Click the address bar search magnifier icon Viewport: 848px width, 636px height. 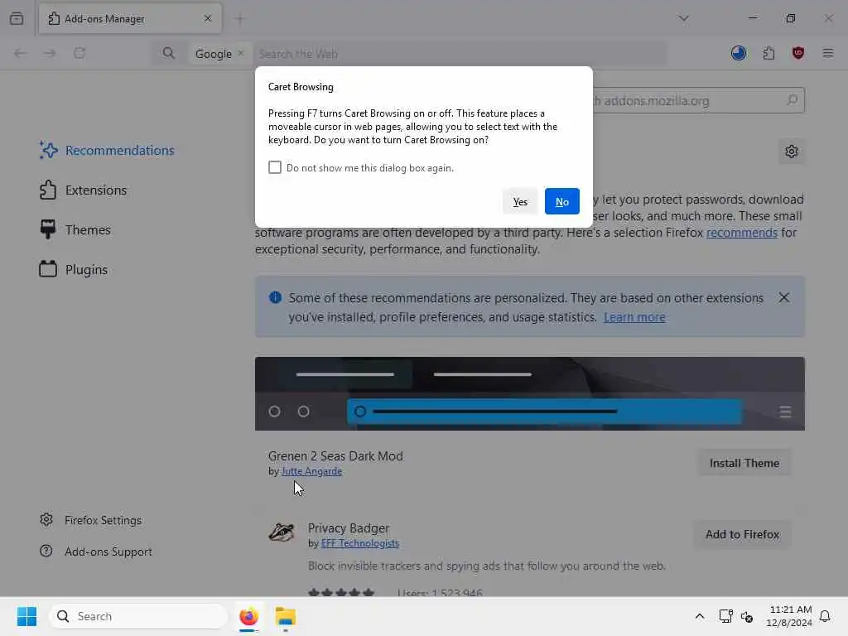tap(169, 53)
